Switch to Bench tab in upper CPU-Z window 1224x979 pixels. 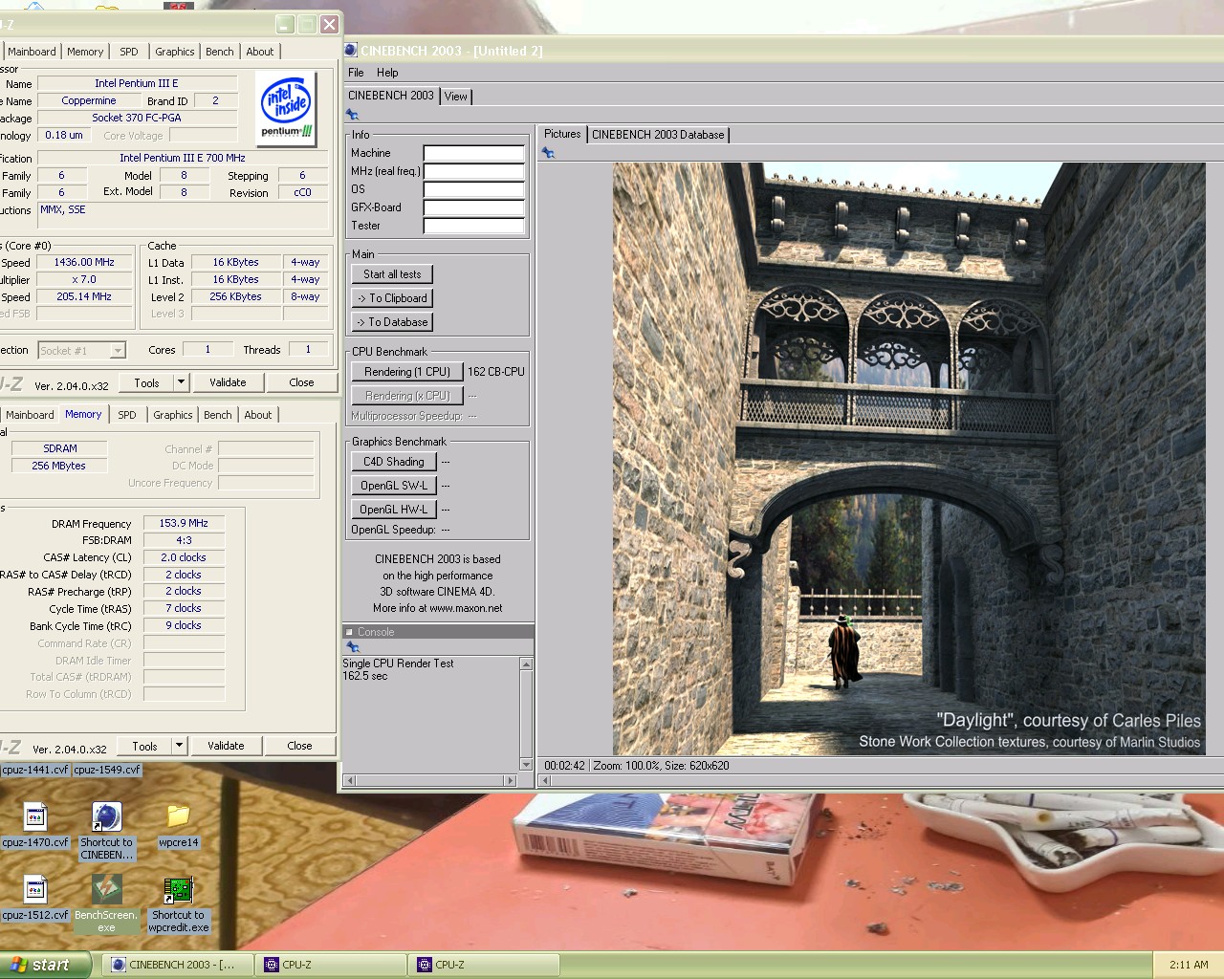(220, 52)
